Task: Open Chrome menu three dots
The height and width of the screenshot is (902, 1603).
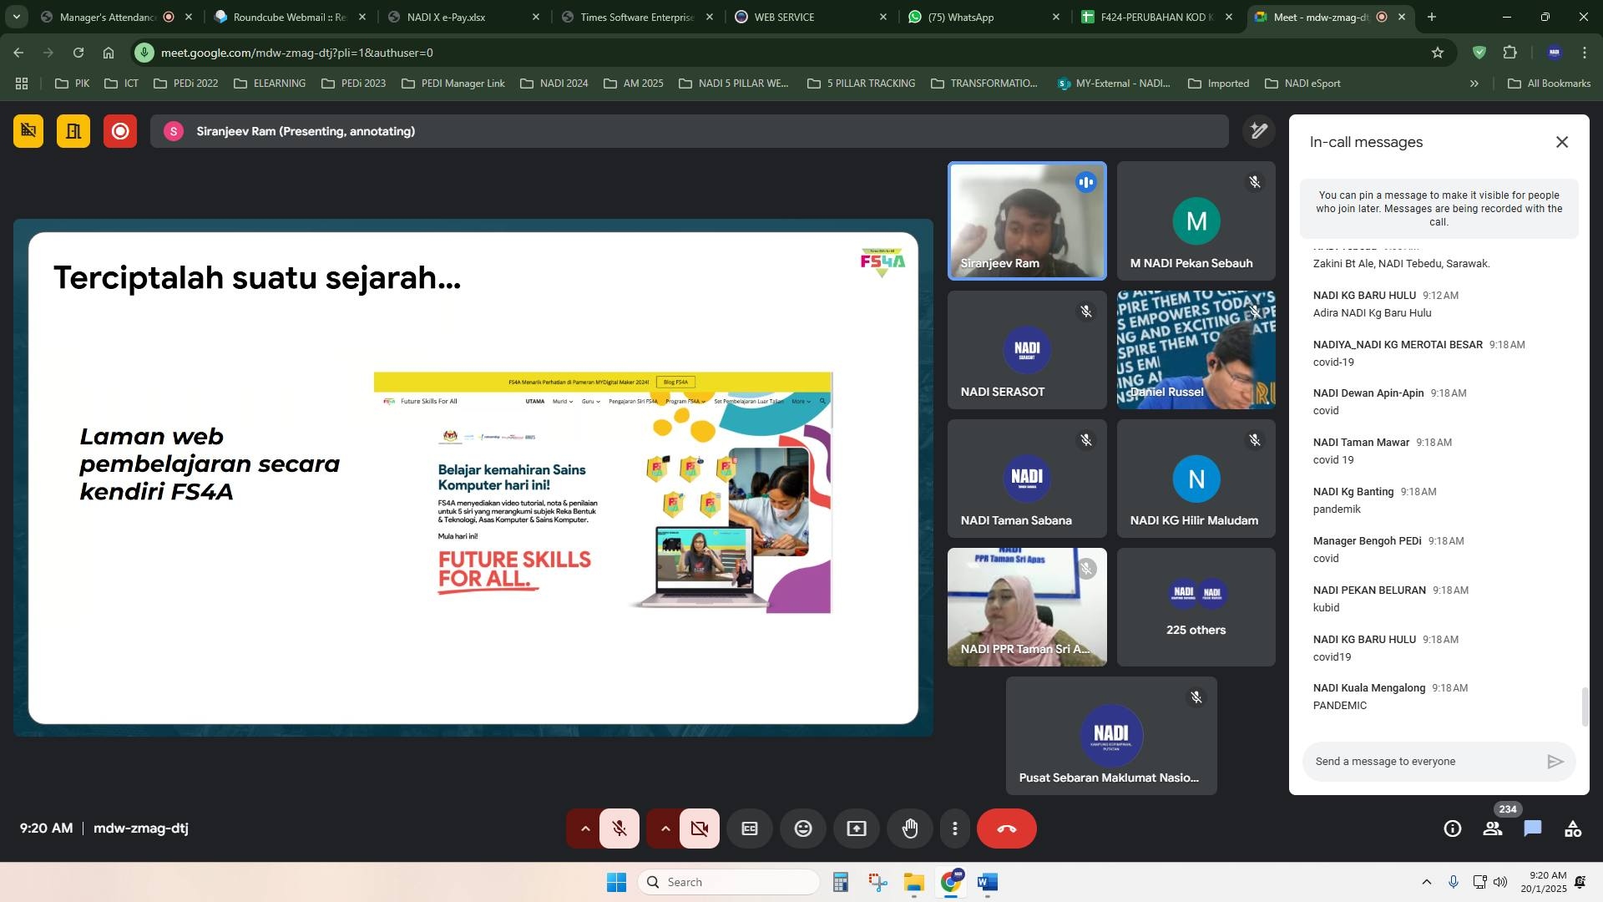Action: coord(1585,53)
